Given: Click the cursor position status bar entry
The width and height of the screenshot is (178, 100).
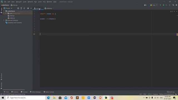Looking at the screenshot, I should pyautogui.click(x=141, y=94).
